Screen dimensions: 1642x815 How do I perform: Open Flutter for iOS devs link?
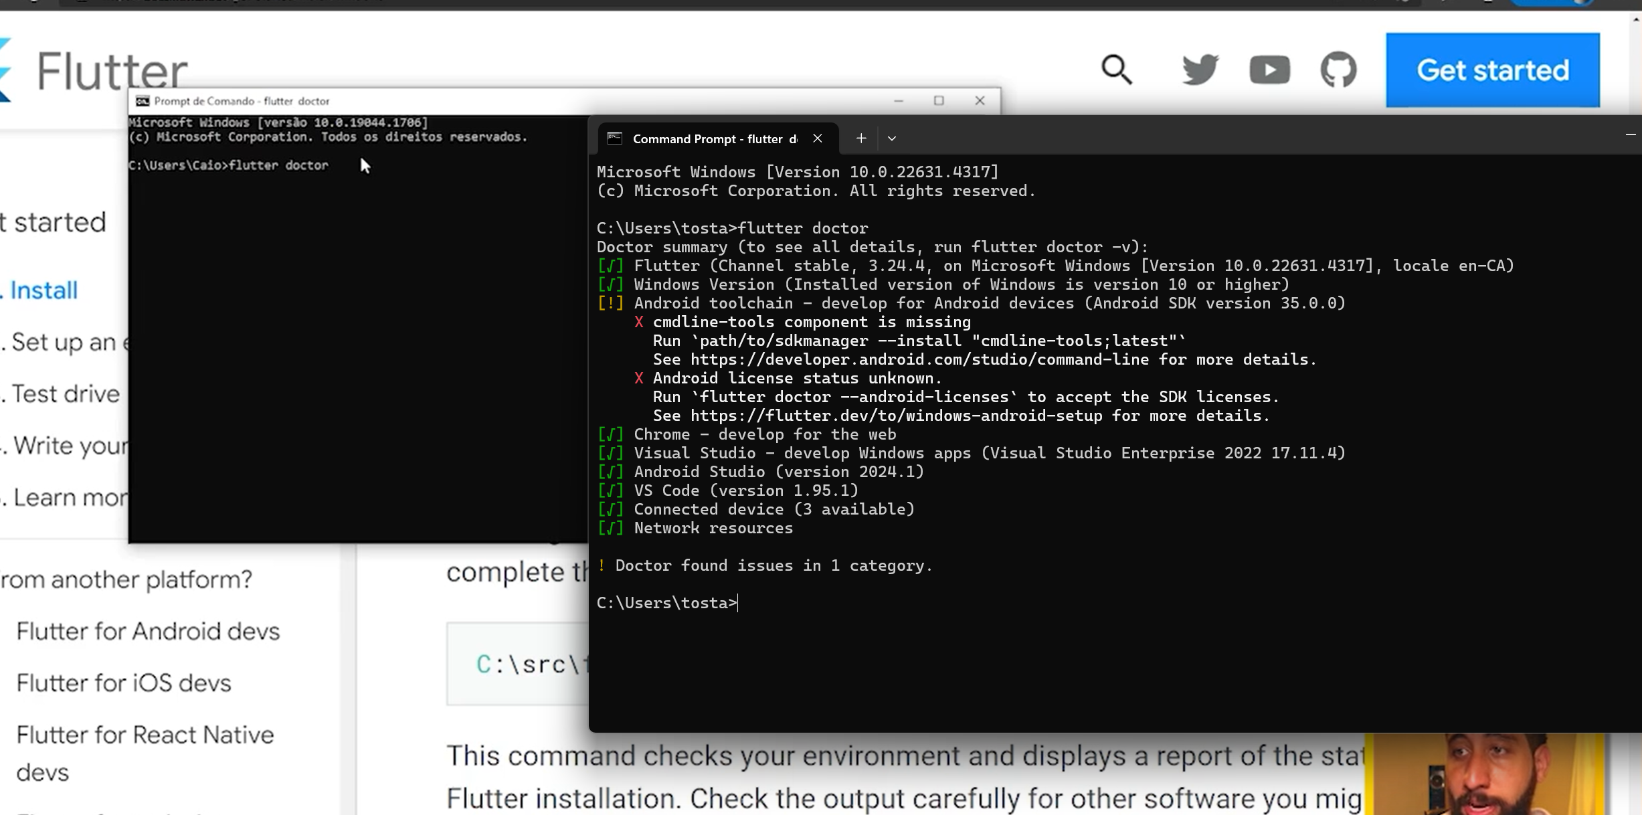tap(124, 683)
